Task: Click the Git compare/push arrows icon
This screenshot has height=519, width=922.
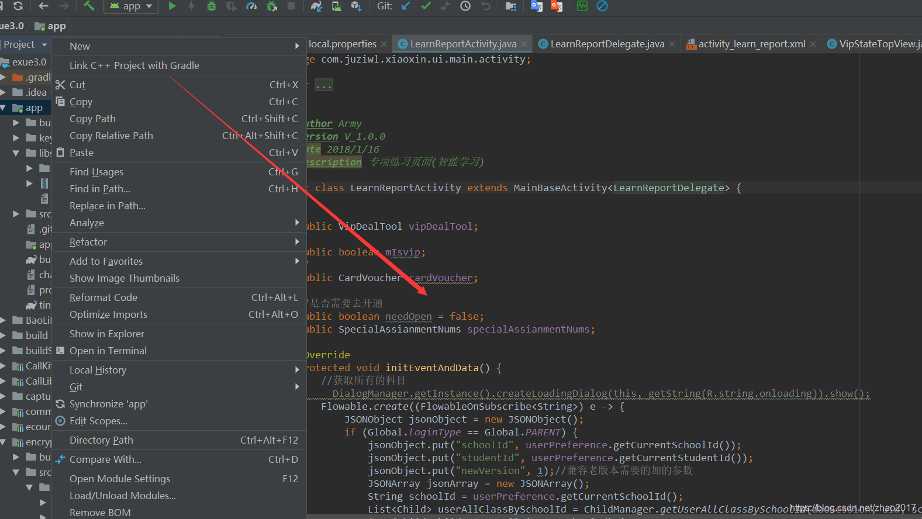Action: 446,6
